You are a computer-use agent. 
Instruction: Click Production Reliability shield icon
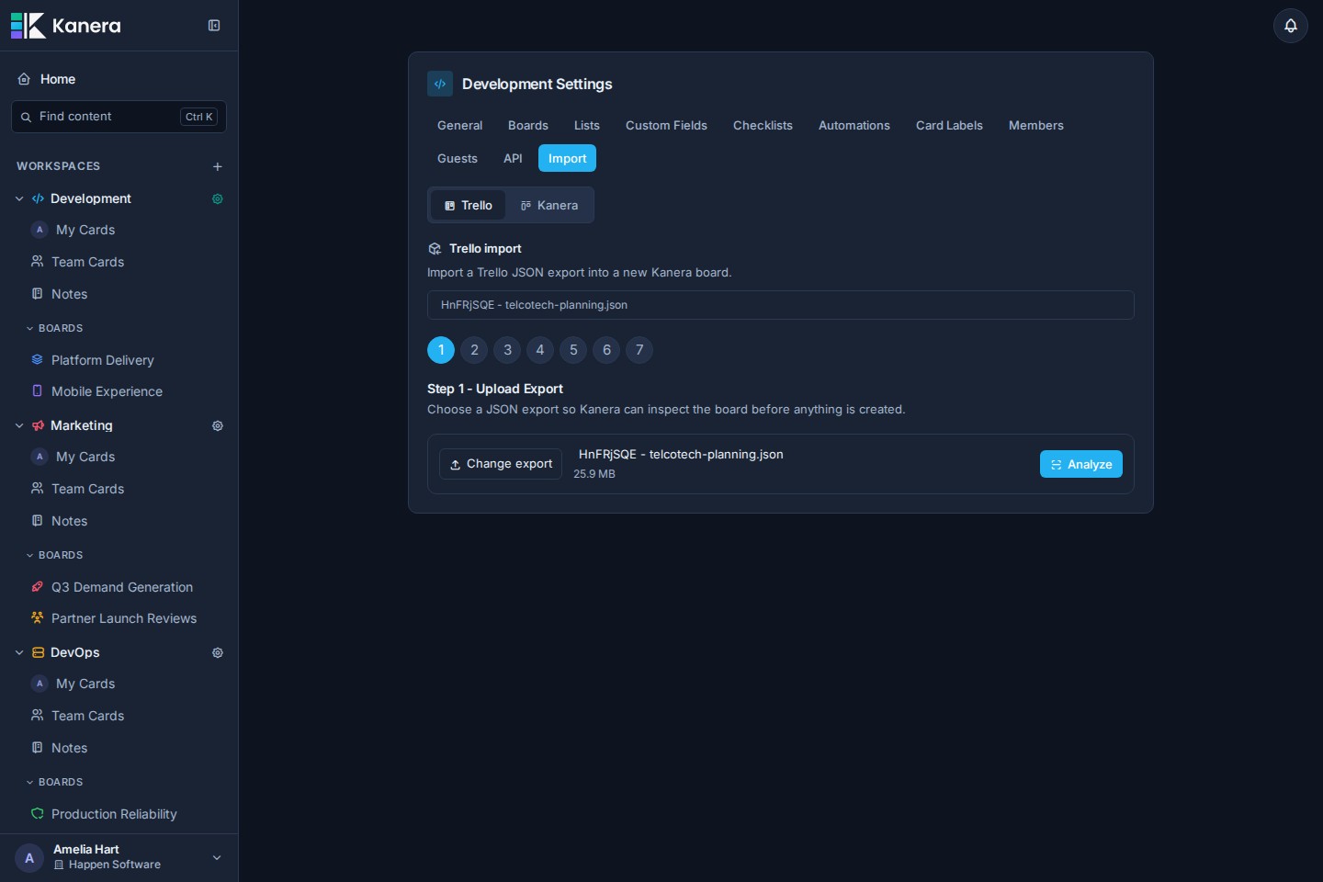38,814
